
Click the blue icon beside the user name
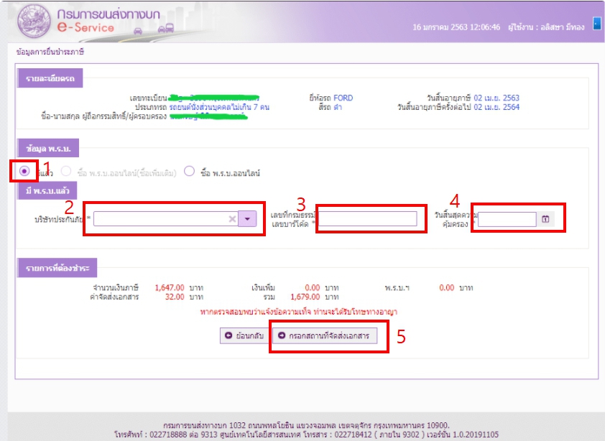tap(597, 24)
